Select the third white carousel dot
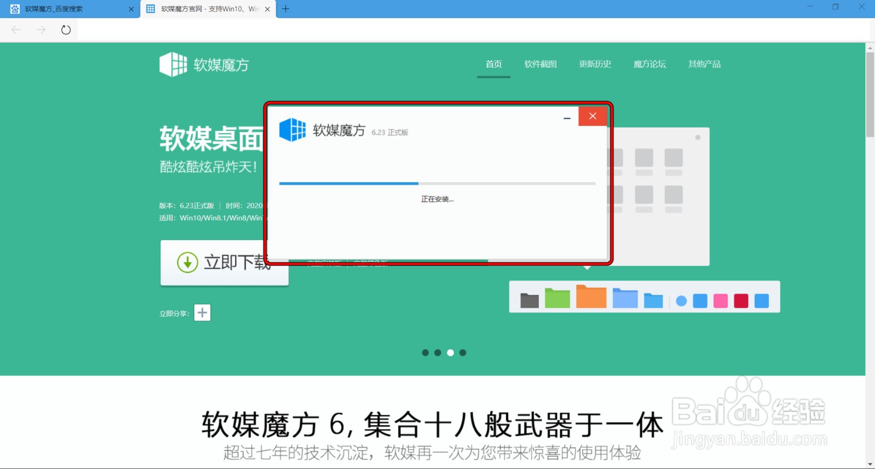Screen dimensions: 875x469 [450, 353]
